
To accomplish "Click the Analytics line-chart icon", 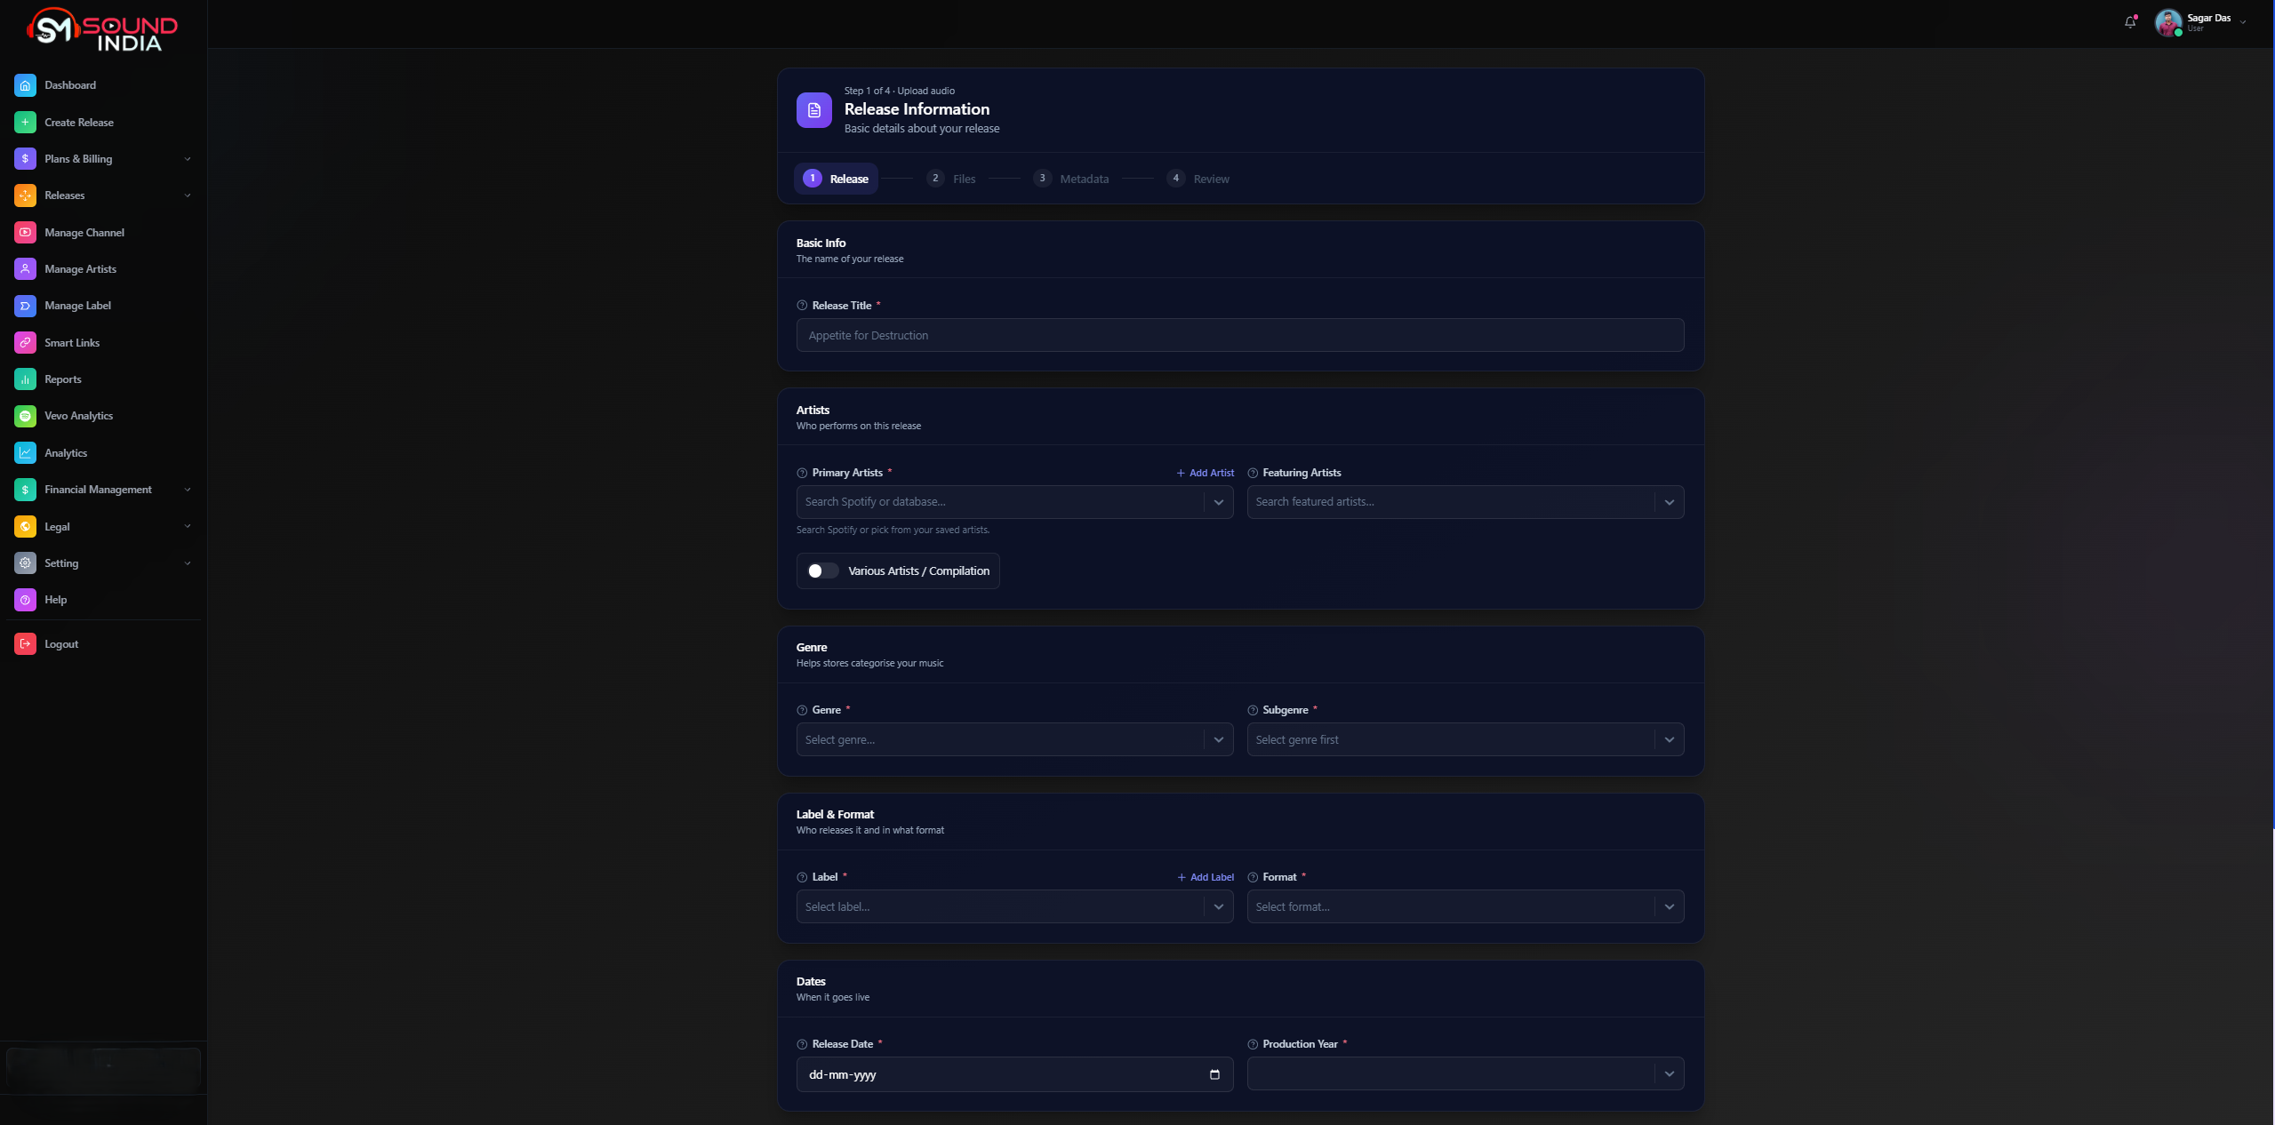I will coord(25,452).
